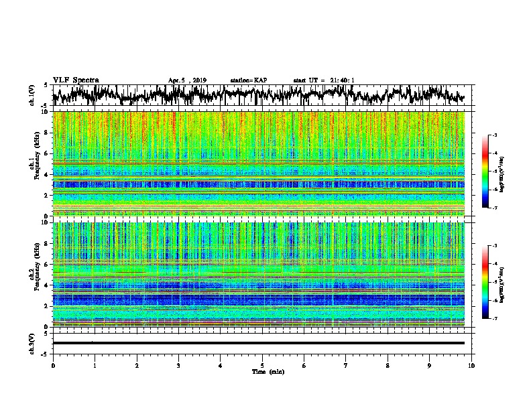
Task: Click the ch.2 Frequency (kHz) axis label
Action: tap(35, 267)
